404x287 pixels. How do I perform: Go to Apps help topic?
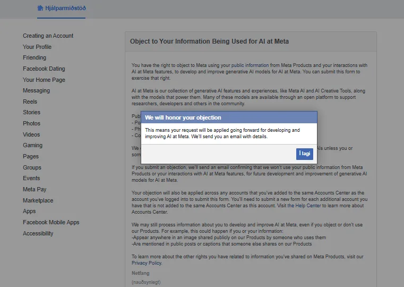29,212
